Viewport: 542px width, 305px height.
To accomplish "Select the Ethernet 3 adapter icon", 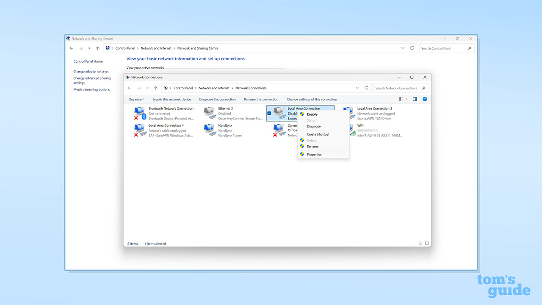I will [x=209, y=113].
